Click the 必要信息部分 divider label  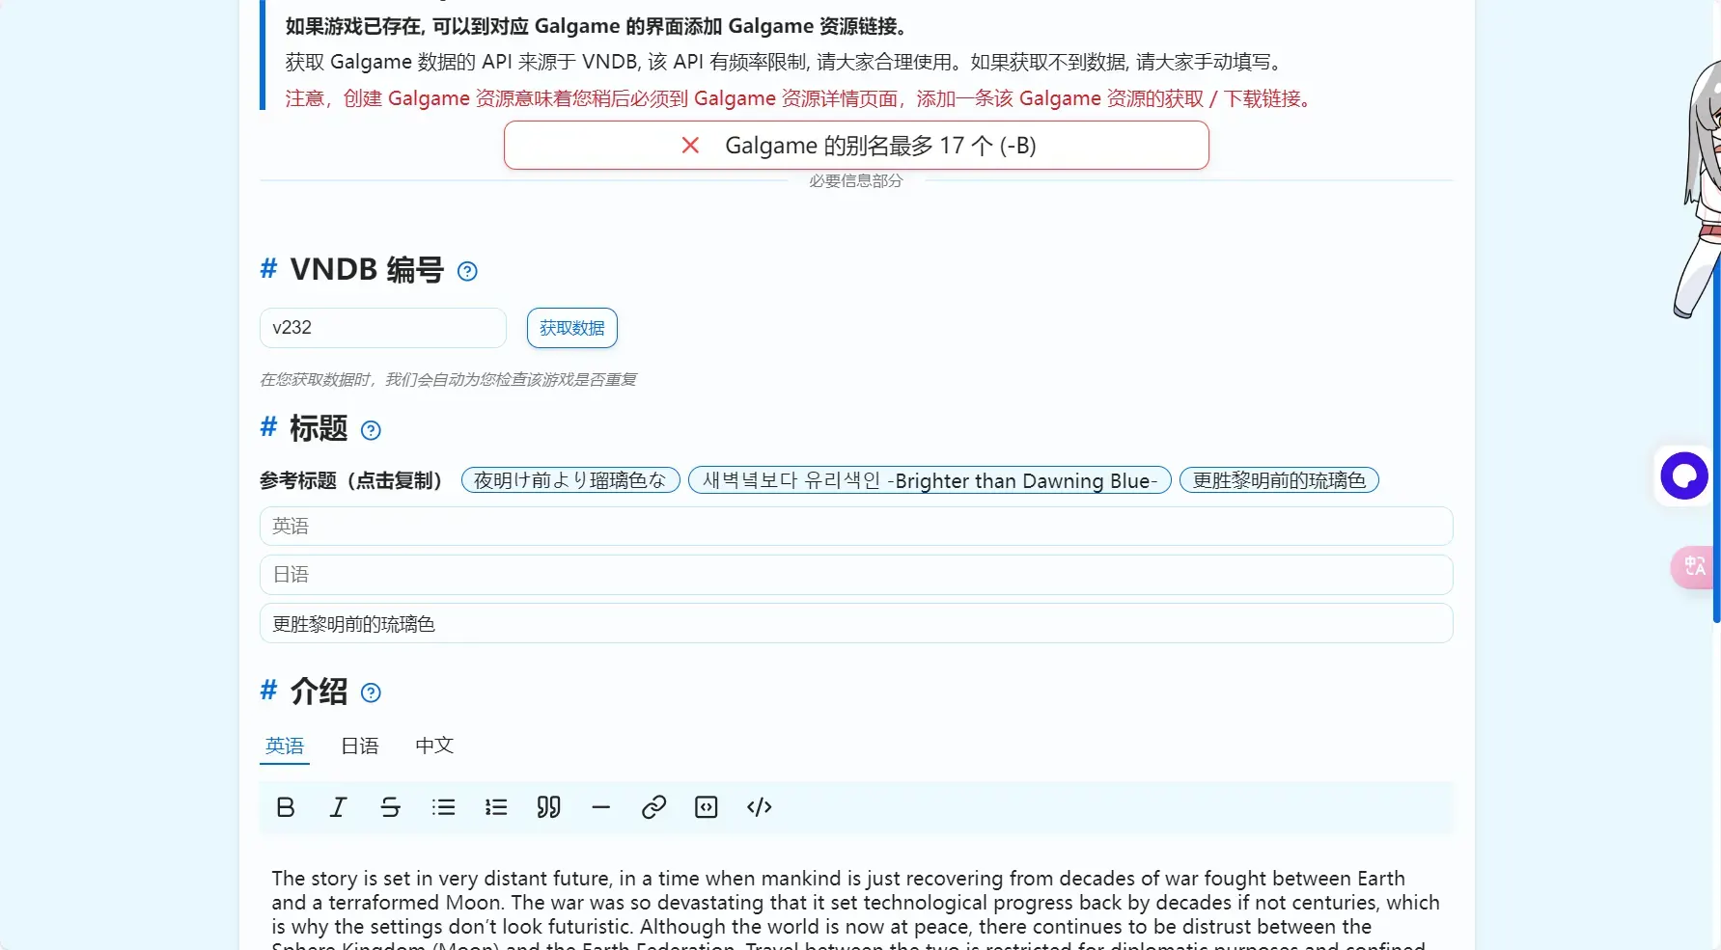point(855,180)
